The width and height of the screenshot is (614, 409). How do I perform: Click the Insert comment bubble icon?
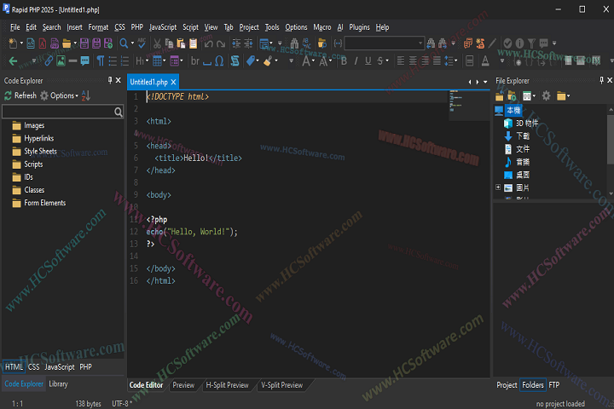click(x=85, y=61)
